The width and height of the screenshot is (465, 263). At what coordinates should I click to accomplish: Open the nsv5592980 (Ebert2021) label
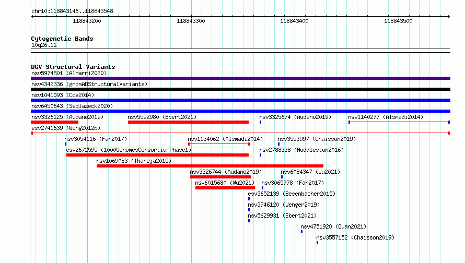[162, 117]
